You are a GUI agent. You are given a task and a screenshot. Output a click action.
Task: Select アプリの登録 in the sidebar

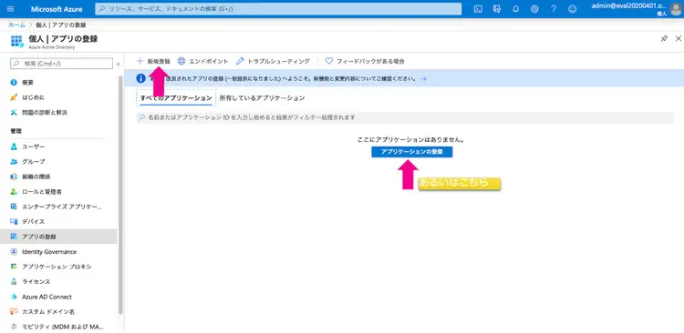(58, 237)
